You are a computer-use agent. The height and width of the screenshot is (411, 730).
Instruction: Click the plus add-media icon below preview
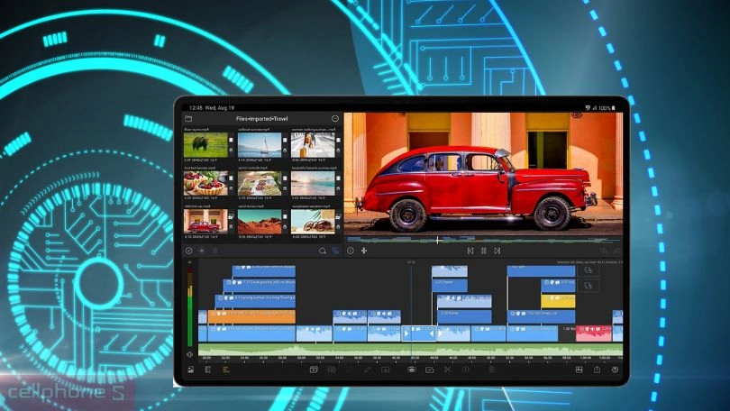(x=364, y=251)
